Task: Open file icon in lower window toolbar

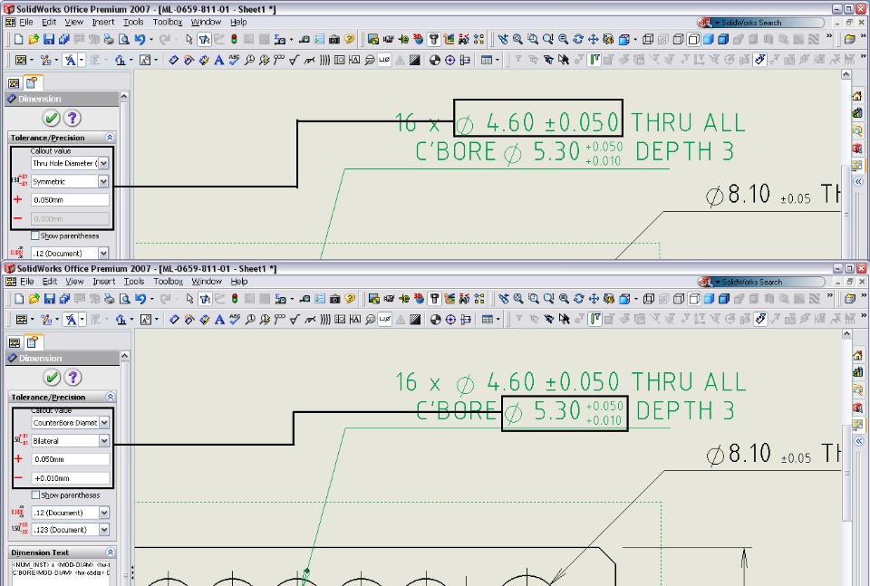Action: coord(34,299)
